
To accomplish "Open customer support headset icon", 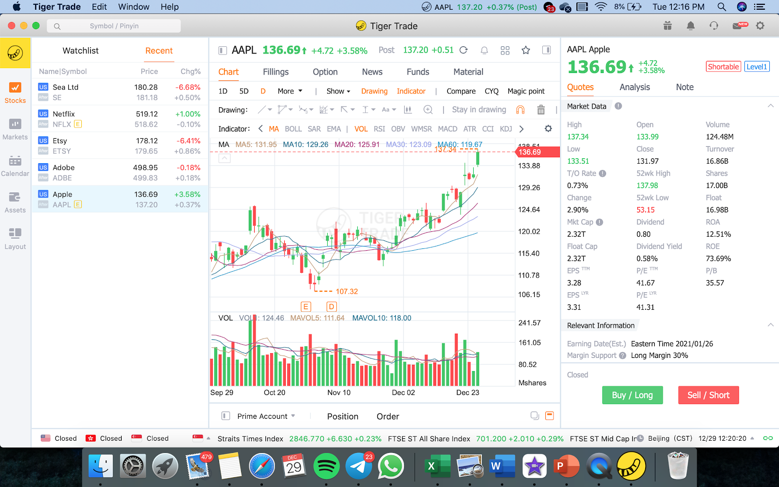I will click(x=714, y=26).
